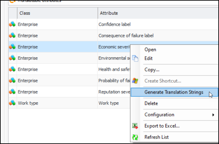The height and width of the screenshot is (144, 219).
Task: Select Copy... from the context menu
Action: pyautogui.click(x=152, y=70)
